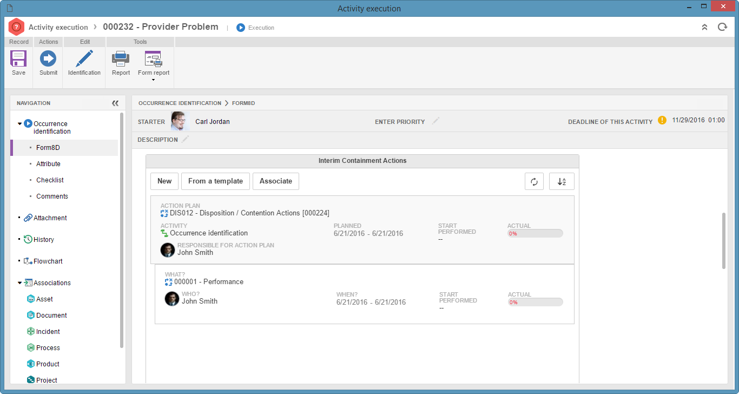Screen dimensions: 739x394
Task: Collapse the Associations tree node
Action: pyautogui.click(x=20, y=283)
